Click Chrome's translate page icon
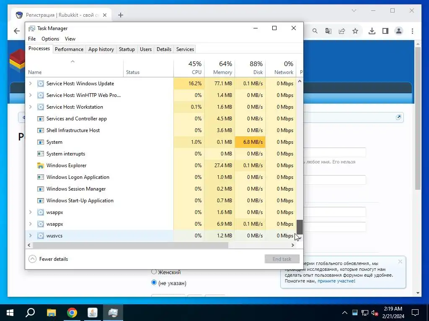This screenshot has width=429, height=321. coord(328,31)
